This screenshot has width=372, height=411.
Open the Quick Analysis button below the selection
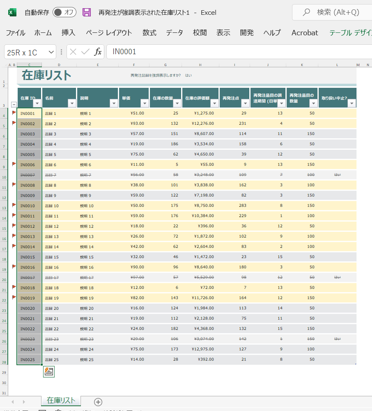(x=49, y=372)
